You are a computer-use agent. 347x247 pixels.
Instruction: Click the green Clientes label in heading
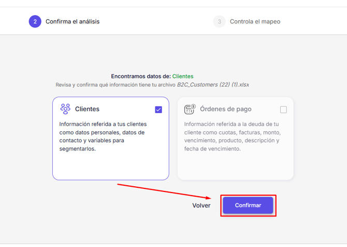pyautogui.click(x=183, y=76)
